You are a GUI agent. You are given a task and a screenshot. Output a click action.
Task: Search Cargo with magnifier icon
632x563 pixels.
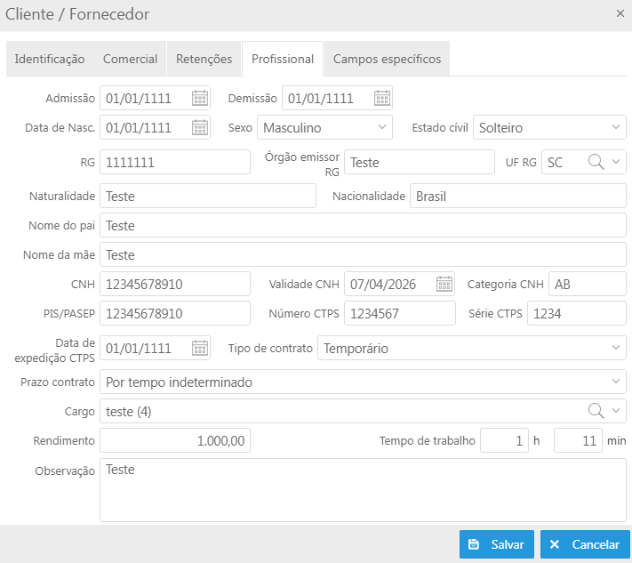coord(596,411)
